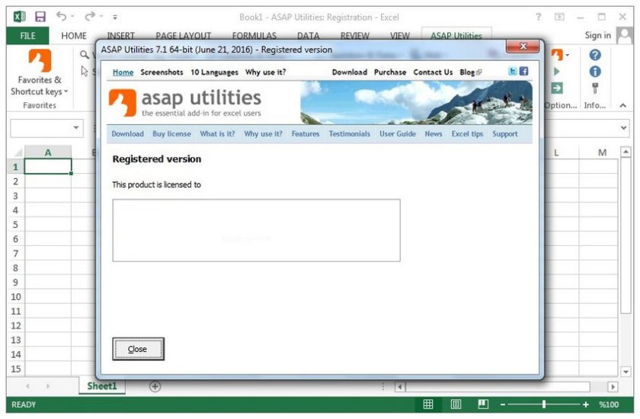Open the Name Box dropdown arrow
The width and height of the screenshot is (640, 419).
pyautogui.click(x=76, y=128)
